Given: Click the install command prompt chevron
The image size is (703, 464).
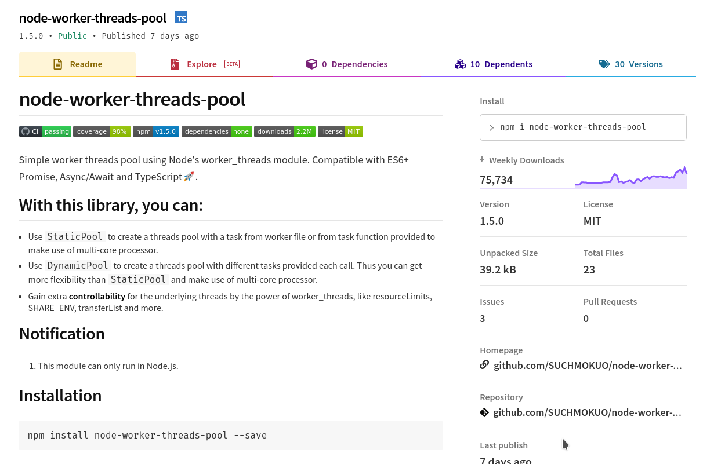Looking at the screenshot, I should (x=492, y=127).
